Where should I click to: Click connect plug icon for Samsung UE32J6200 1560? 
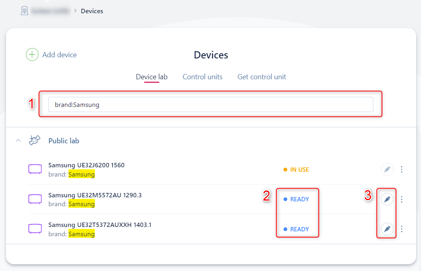(x=387, y=169)
